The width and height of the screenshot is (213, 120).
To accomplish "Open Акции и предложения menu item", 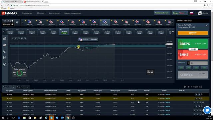I will pos(73,13).
